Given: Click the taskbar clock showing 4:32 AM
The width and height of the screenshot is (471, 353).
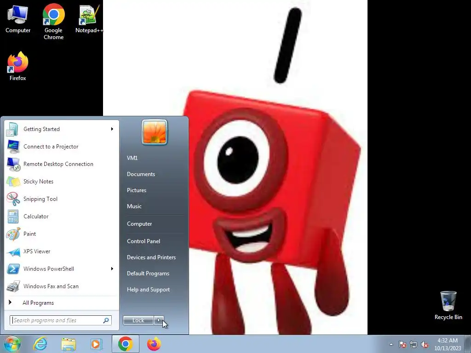Looking at the screenshot, I should (448, 344).
